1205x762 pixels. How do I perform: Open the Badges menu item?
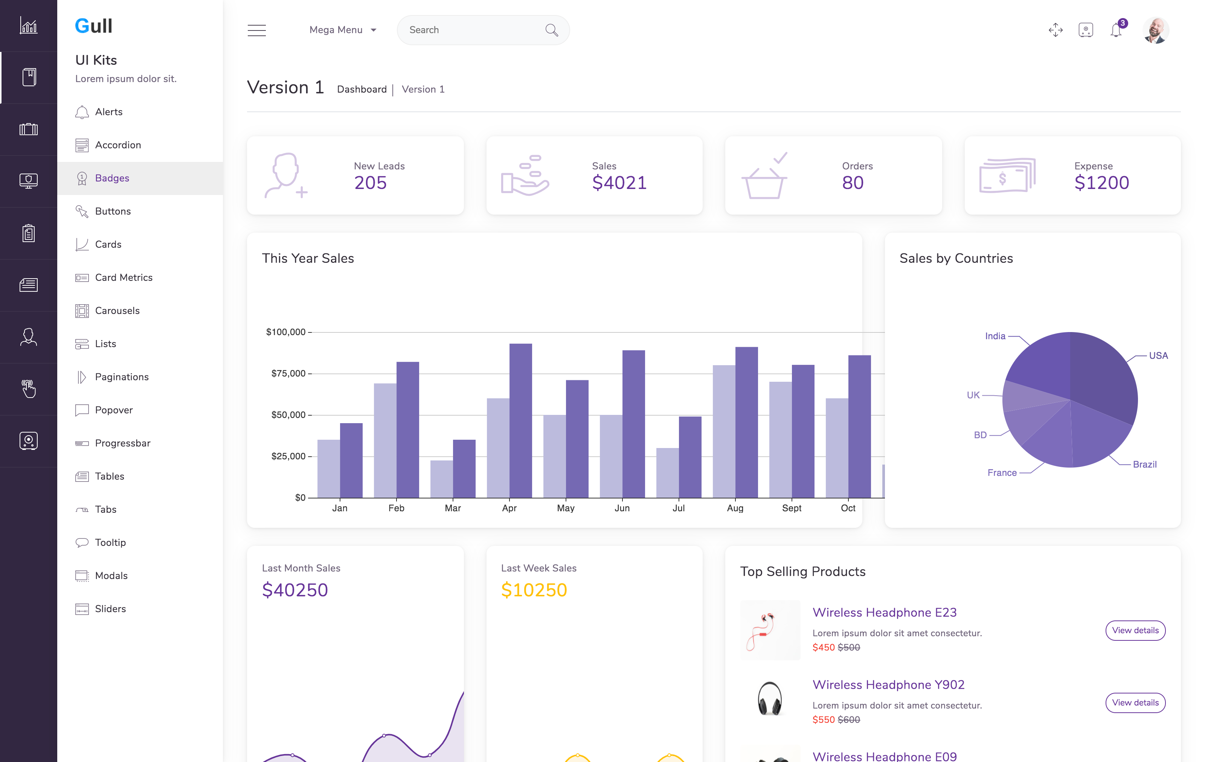coord(112,178)
